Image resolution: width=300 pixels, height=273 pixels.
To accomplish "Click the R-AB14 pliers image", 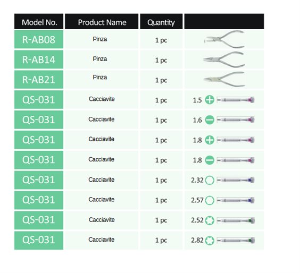I will pyautogui.click(x=224, y=59).
